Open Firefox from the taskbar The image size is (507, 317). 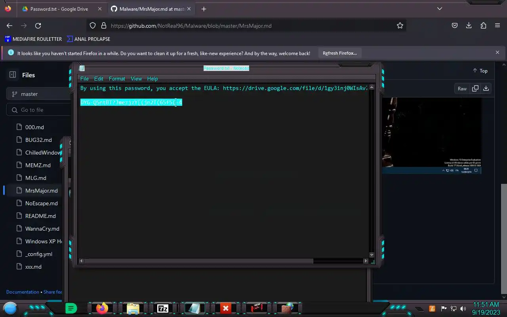(102, 308)
